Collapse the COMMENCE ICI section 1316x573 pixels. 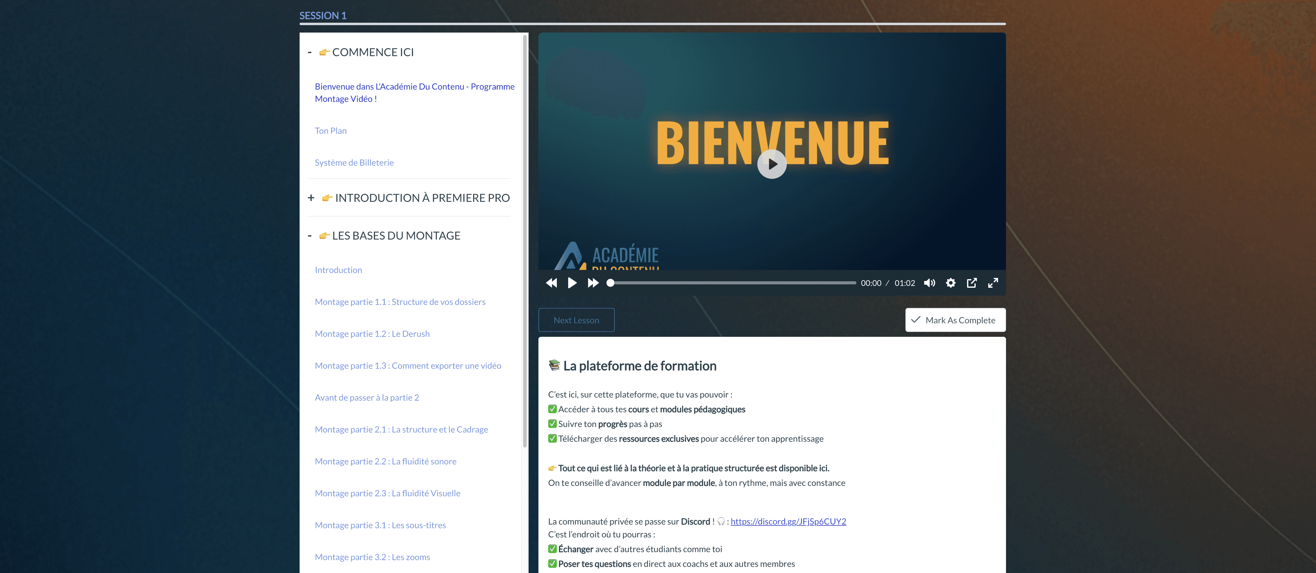click(x=310, y=52)
